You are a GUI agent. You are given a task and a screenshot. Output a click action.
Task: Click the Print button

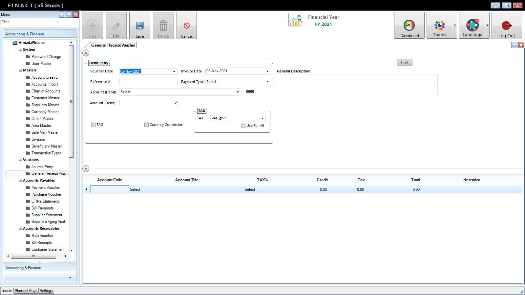click(404, 62)
